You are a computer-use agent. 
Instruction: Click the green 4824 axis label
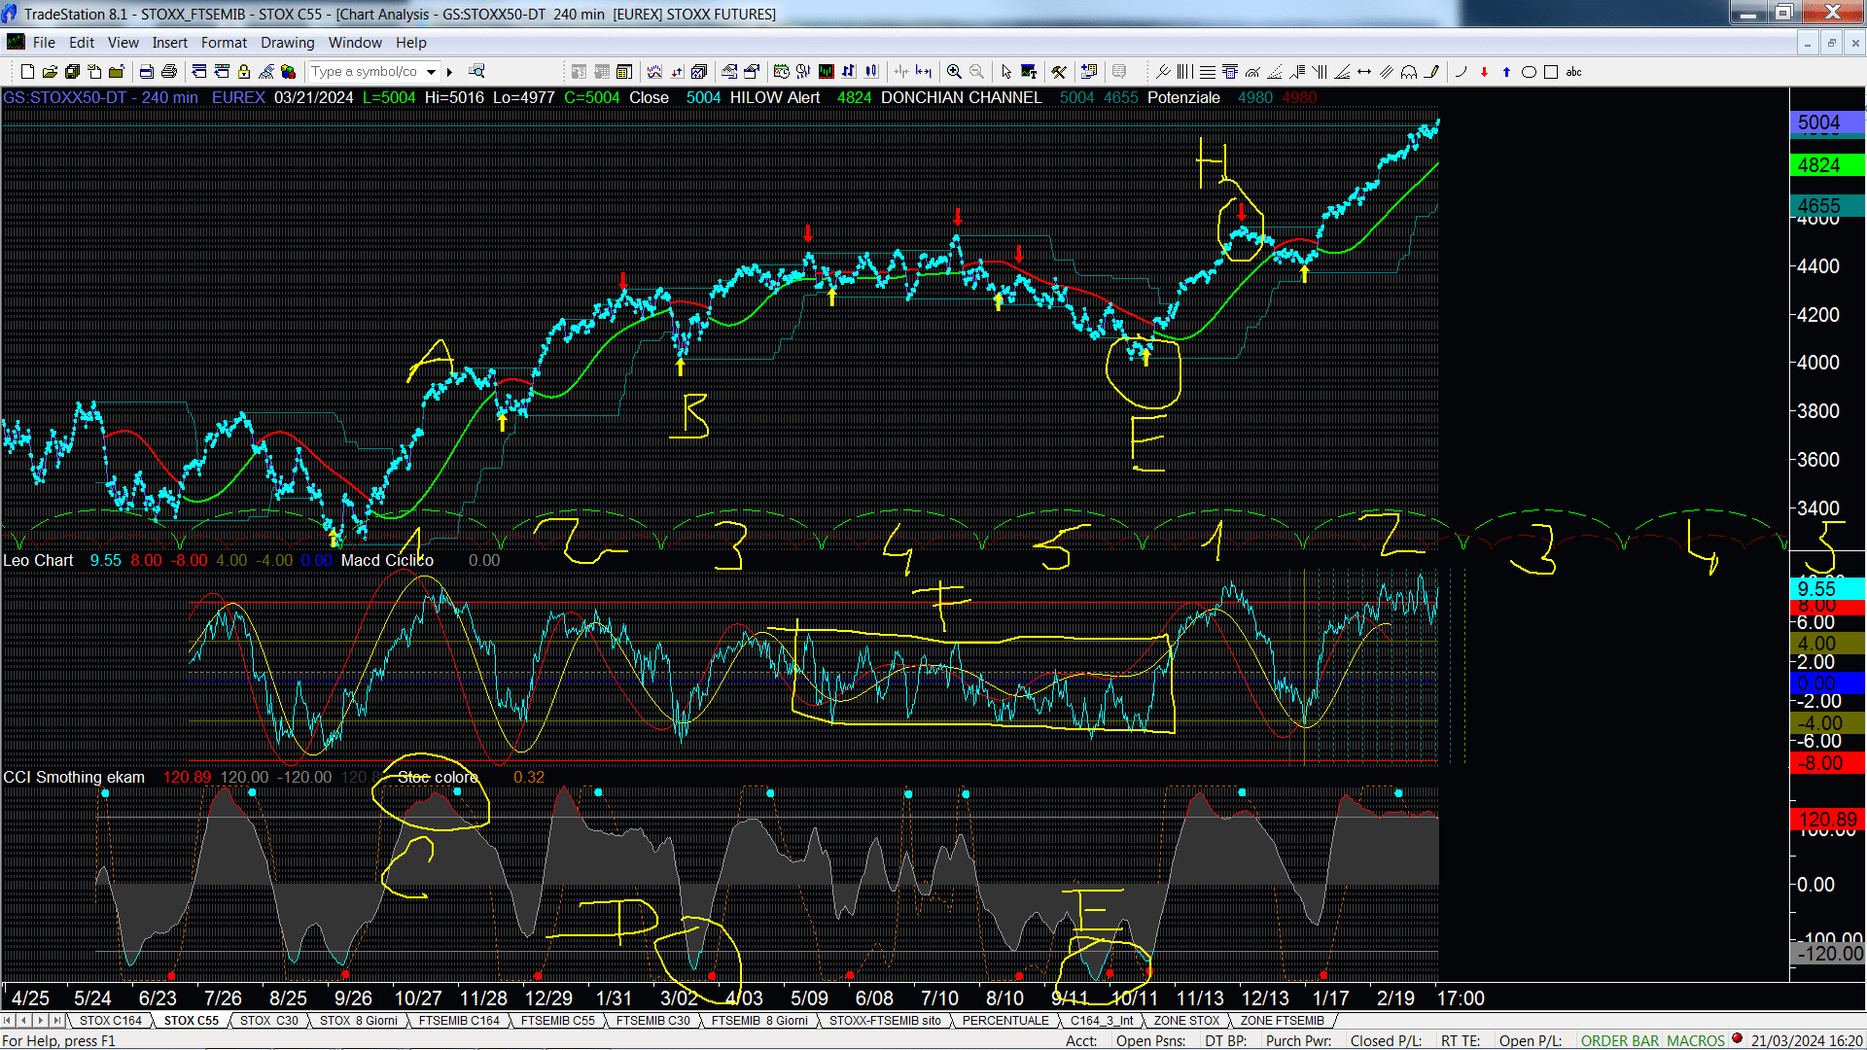(x=1827, y=165)
